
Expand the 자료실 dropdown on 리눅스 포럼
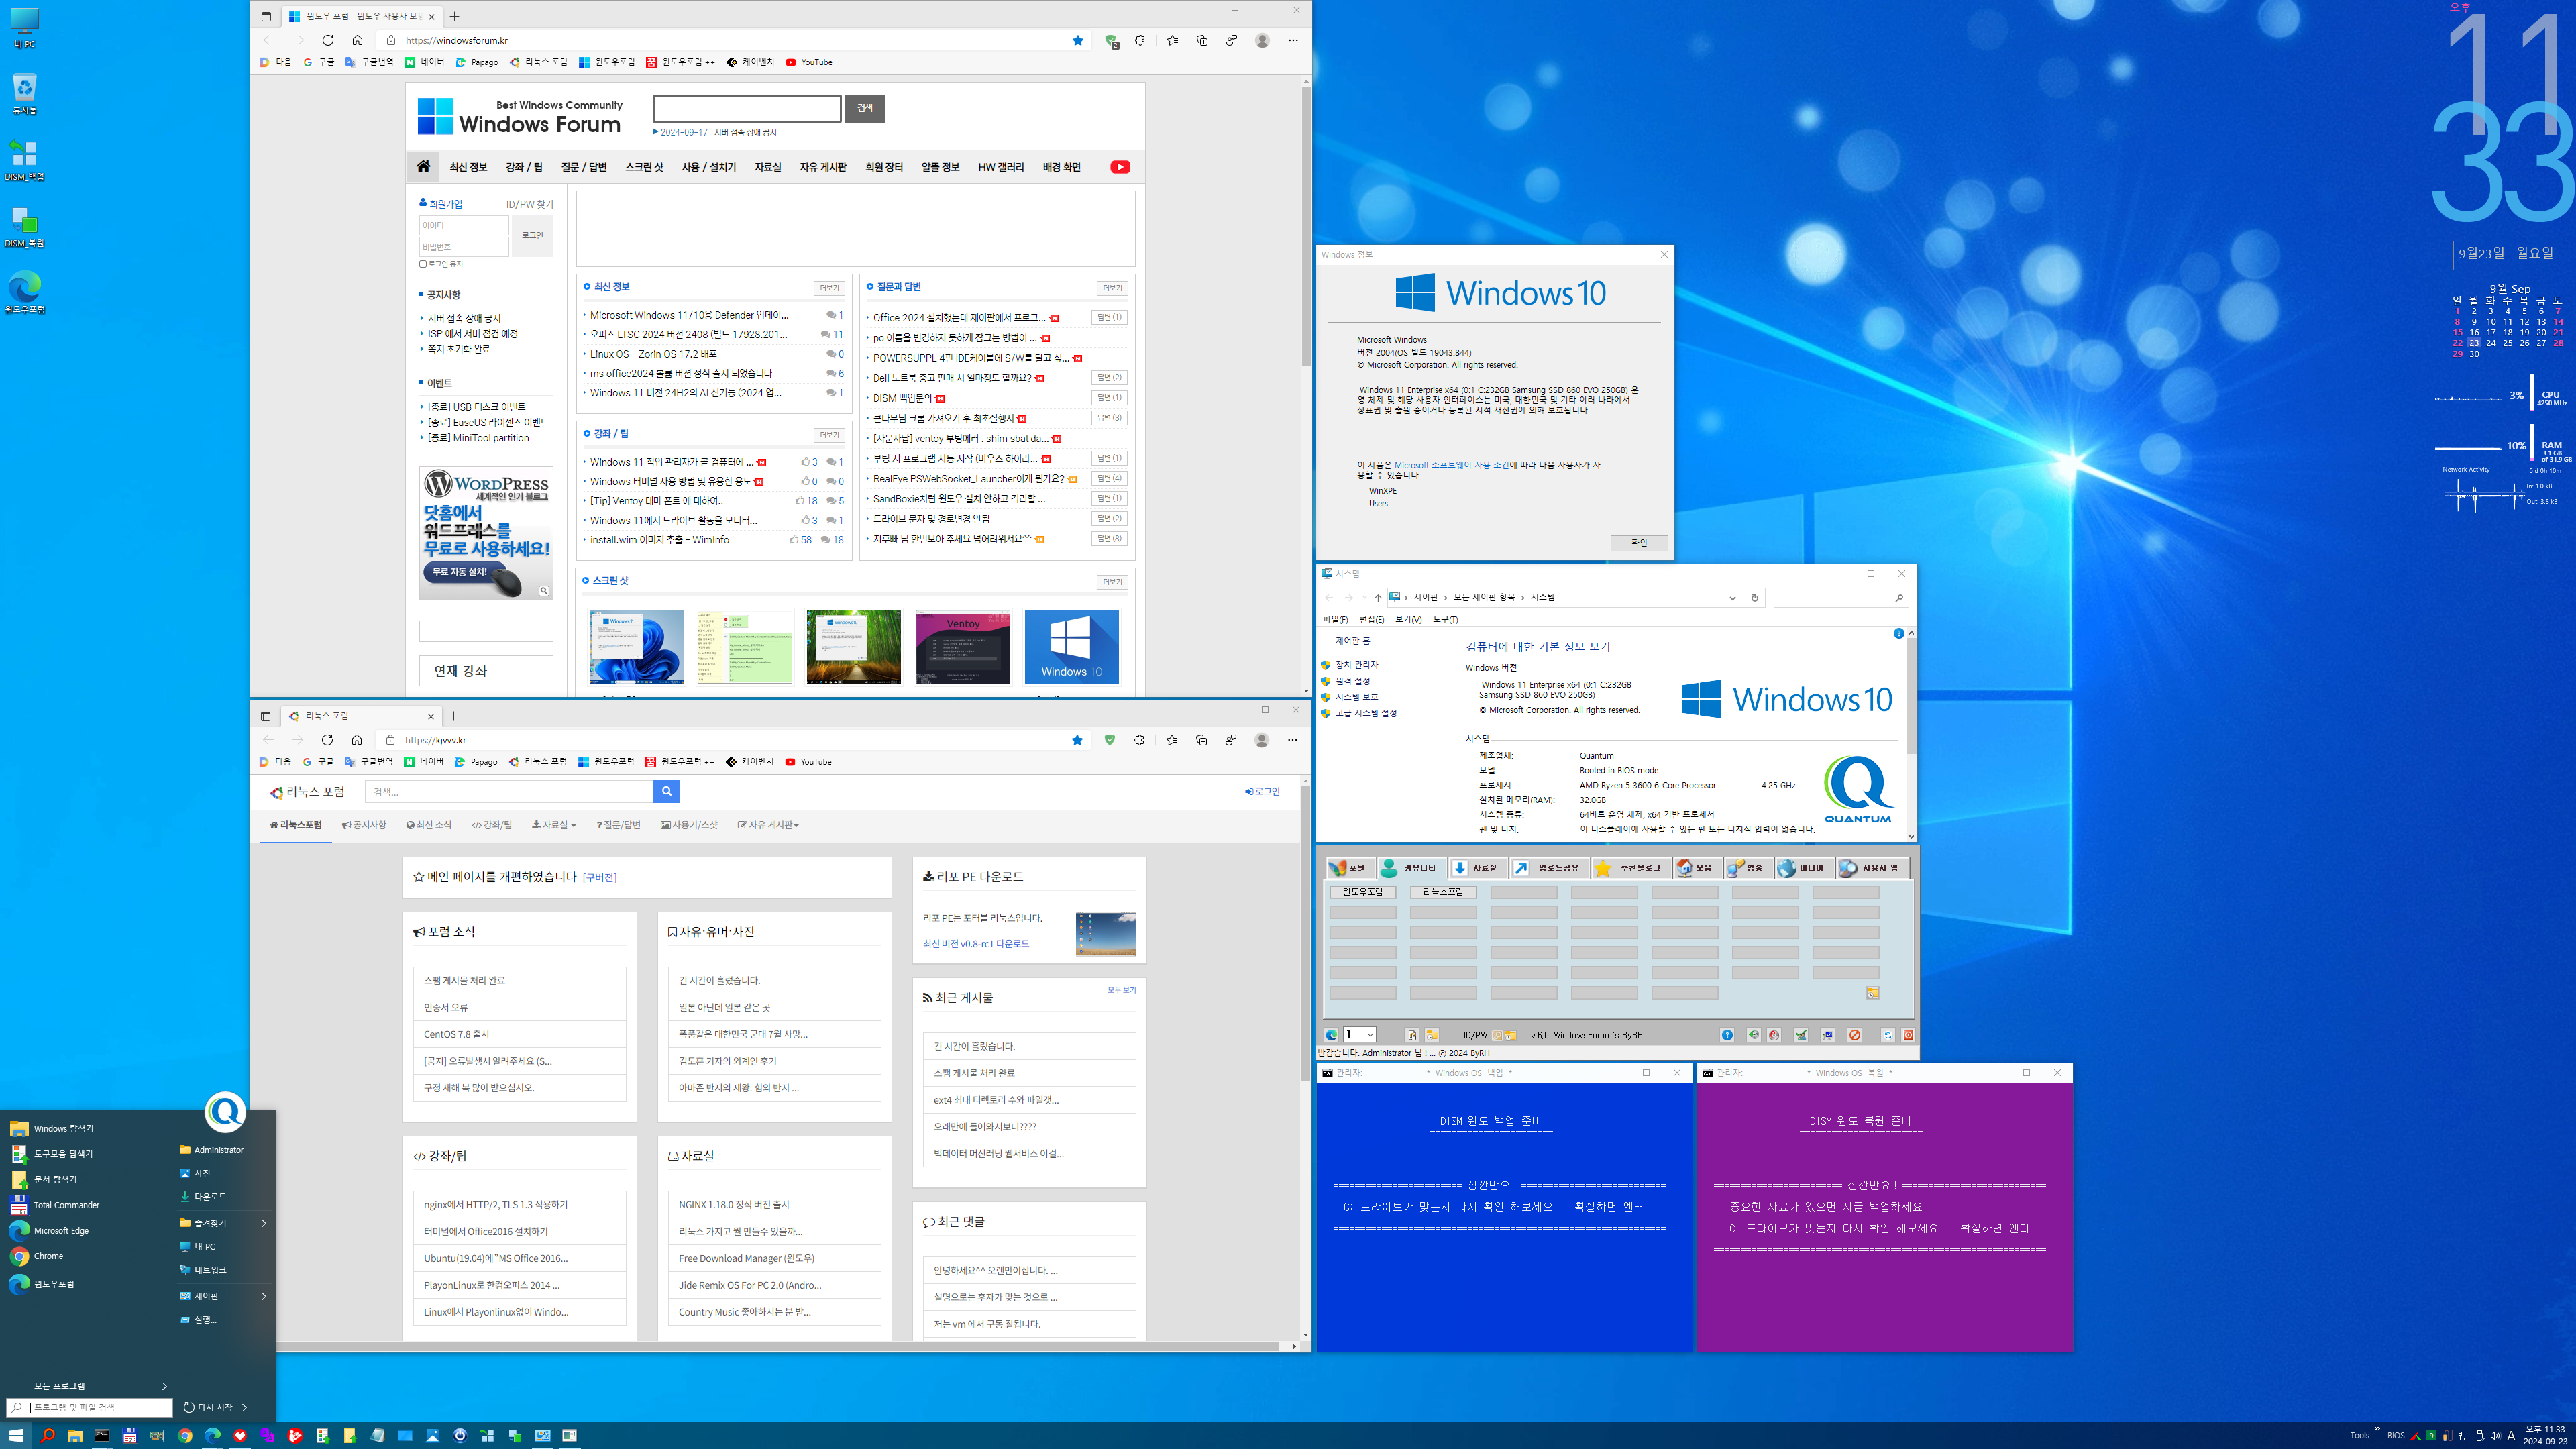coord(554,825)
